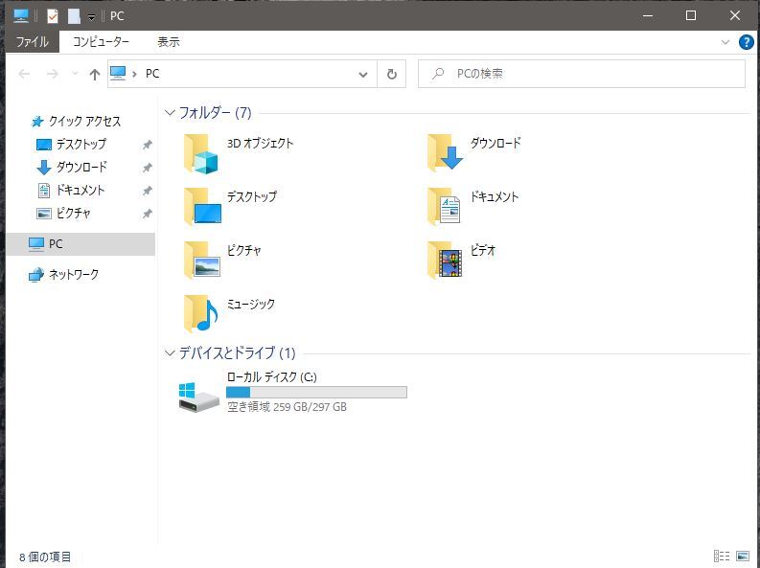This screenshot has height=568, width=760.
Task: Open the quick access toolbar customize arrow
Action: tap(92, 17)
